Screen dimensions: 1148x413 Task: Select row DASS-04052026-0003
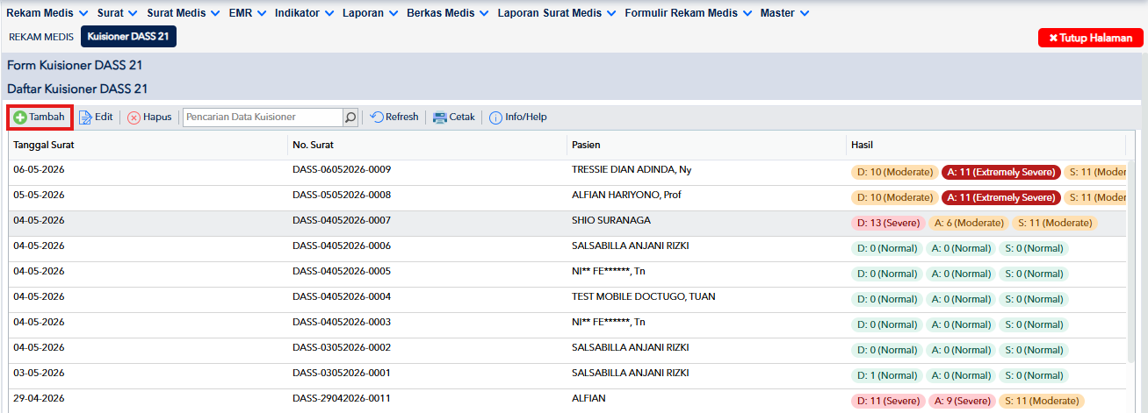pyautogui.click(x=567, y=324)
